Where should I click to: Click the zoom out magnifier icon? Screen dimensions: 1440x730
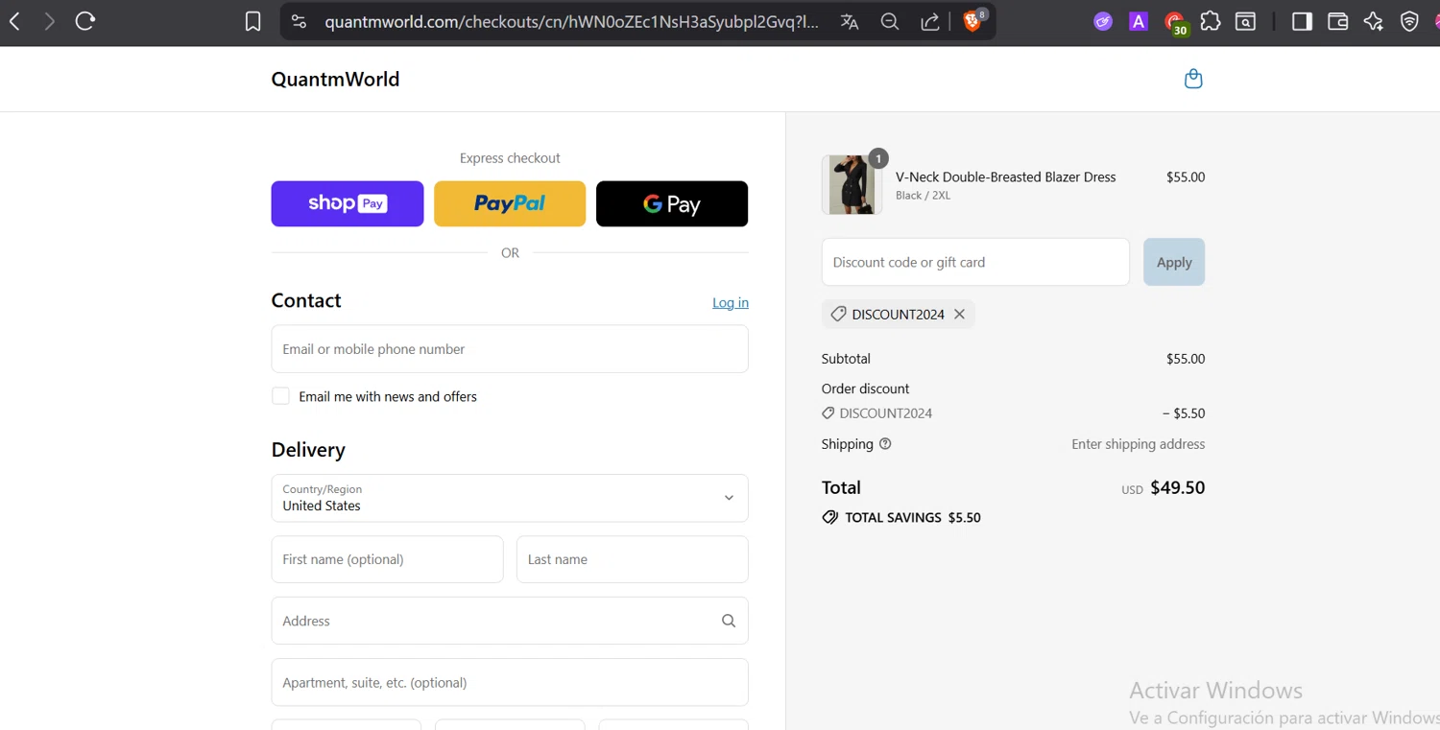[x=890, y=21]
